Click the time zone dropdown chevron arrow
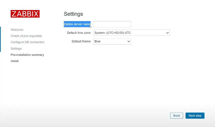215x127 pixels. 167,33
